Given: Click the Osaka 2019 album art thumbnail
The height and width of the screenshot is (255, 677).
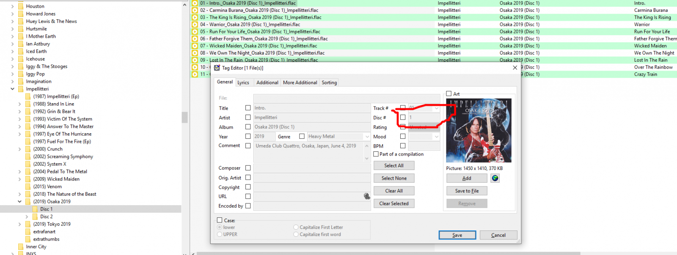Looking at the screenshot, I should 479,130.
